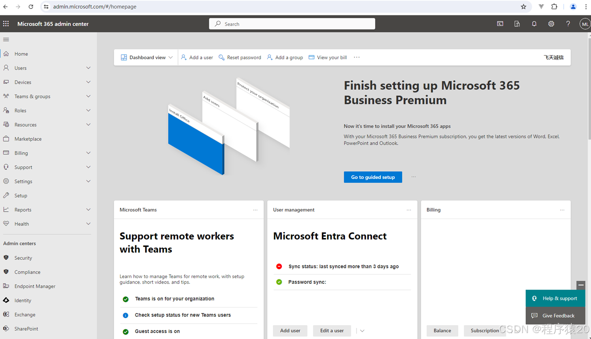
Task: Click the Exchange admin center icon
Action: click(x=6, y=314)
